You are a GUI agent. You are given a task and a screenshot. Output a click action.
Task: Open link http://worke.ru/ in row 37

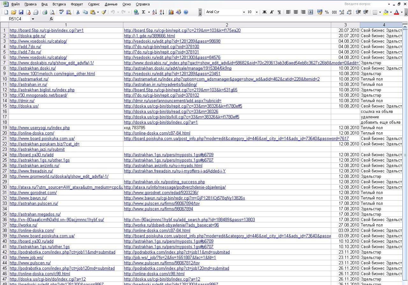coord(23,225)
